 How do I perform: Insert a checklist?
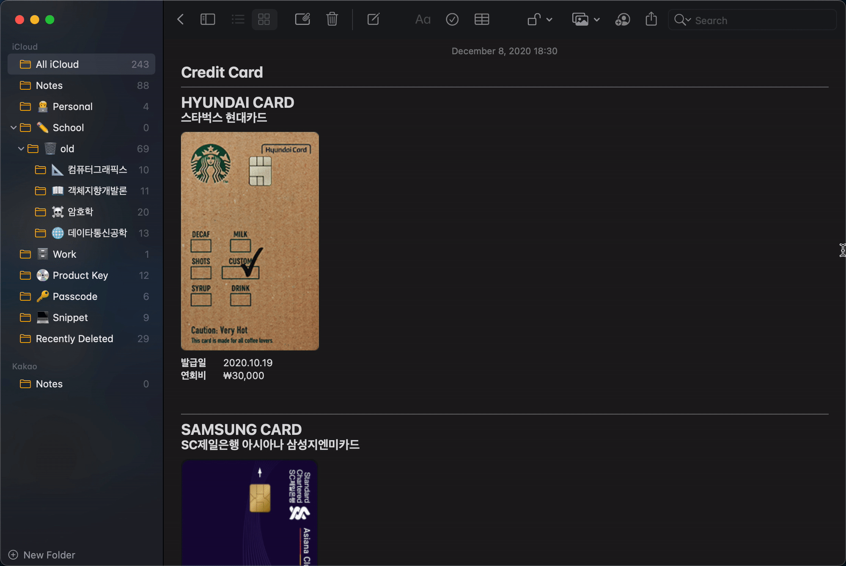click(x=452, y=19)
